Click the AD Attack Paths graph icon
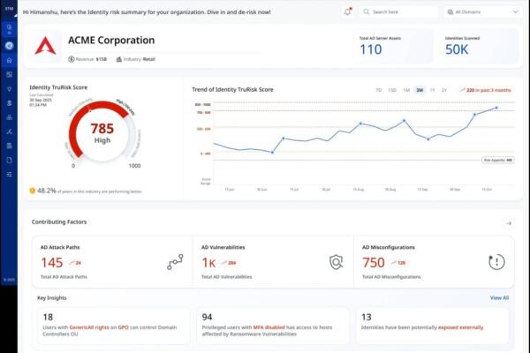Viewport: 530px width, 353px height. [175, 262]
